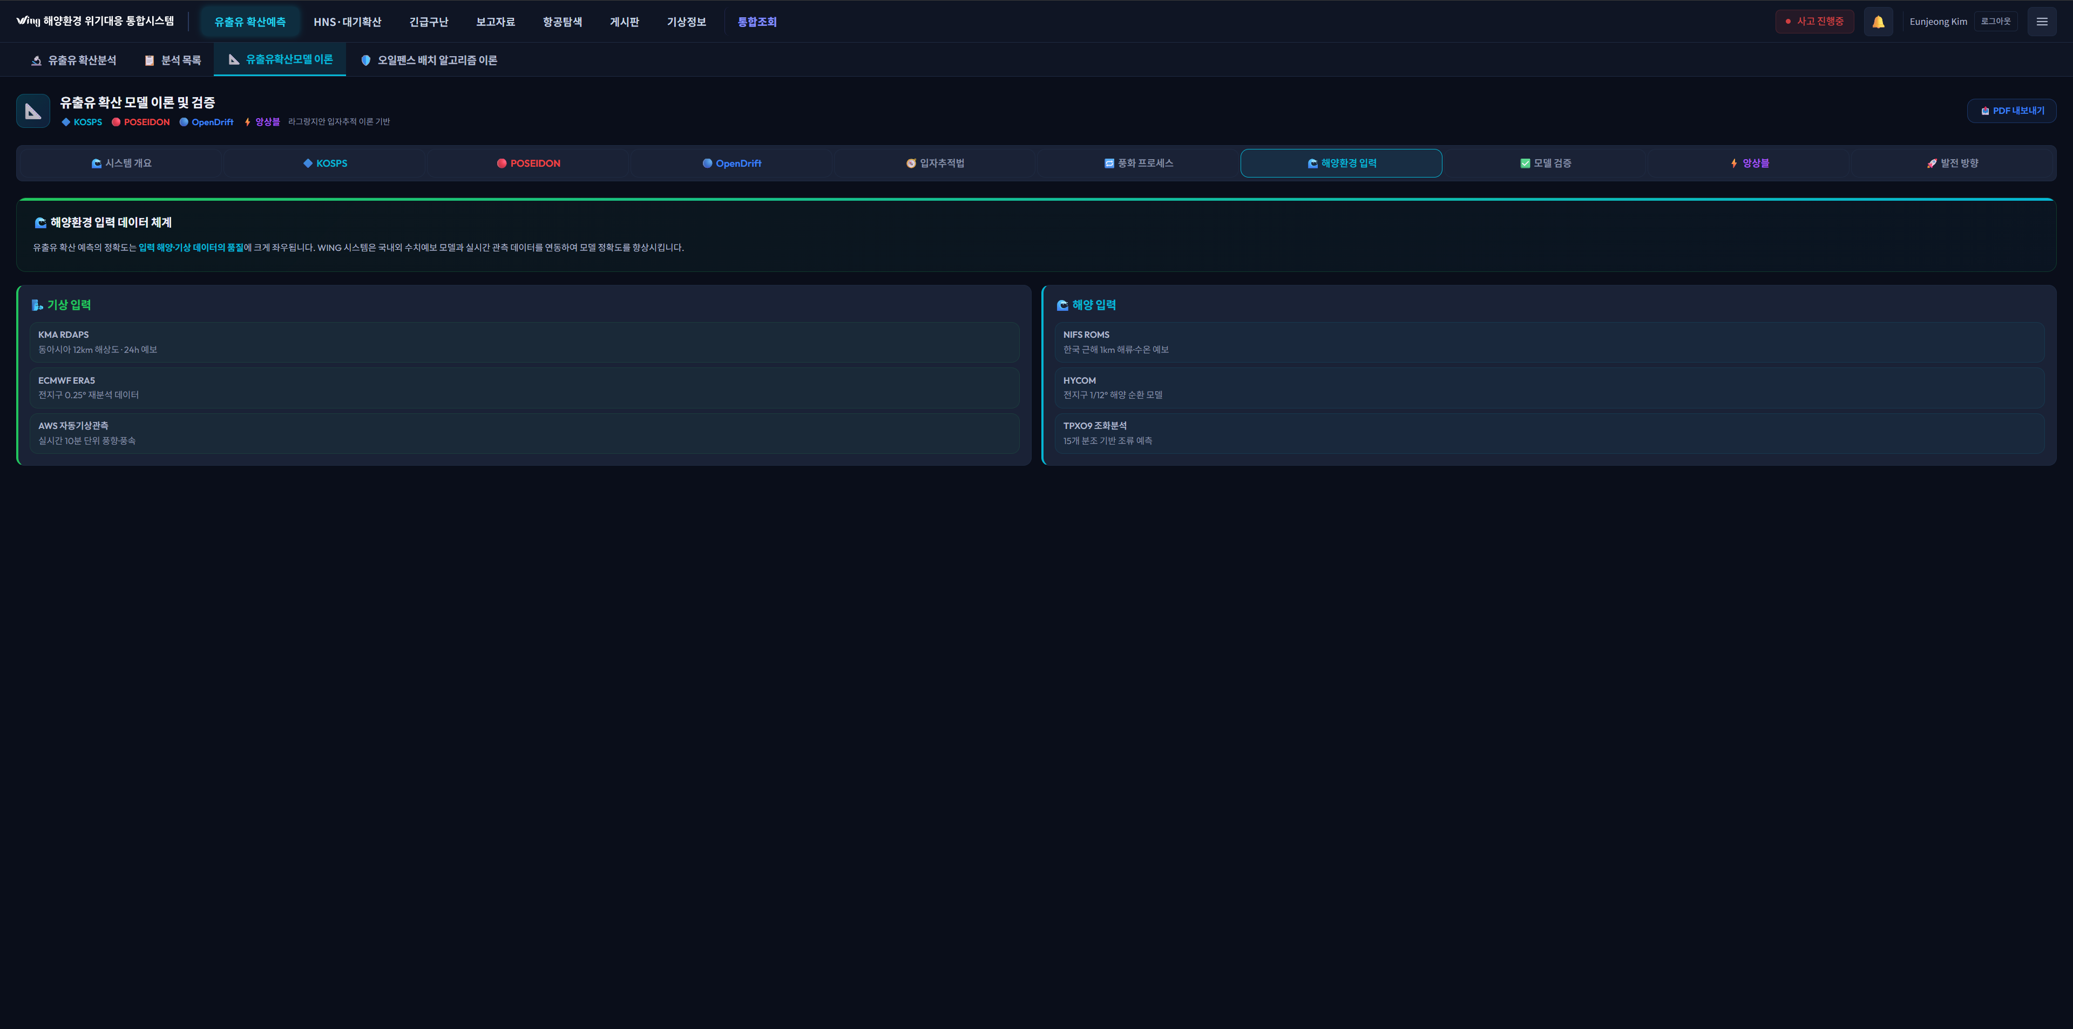The image size is (2073, 1029).
Task: Open the 모델 검증 tab
Action: (1545, 163)
